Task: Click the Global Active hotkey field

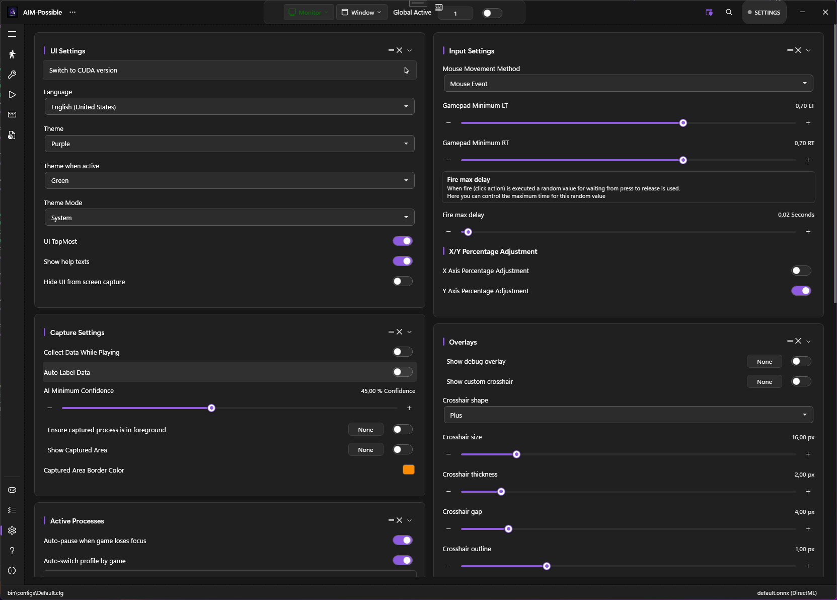Action: tap(455, 14)
